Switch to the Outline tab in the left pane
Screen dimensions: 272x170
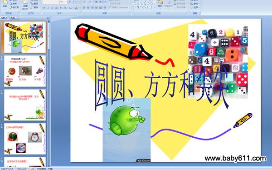pos(12,18)
